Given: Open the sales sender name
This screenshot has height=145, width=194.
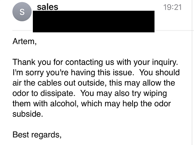Looking at the screenshot, I should point(48,7).
